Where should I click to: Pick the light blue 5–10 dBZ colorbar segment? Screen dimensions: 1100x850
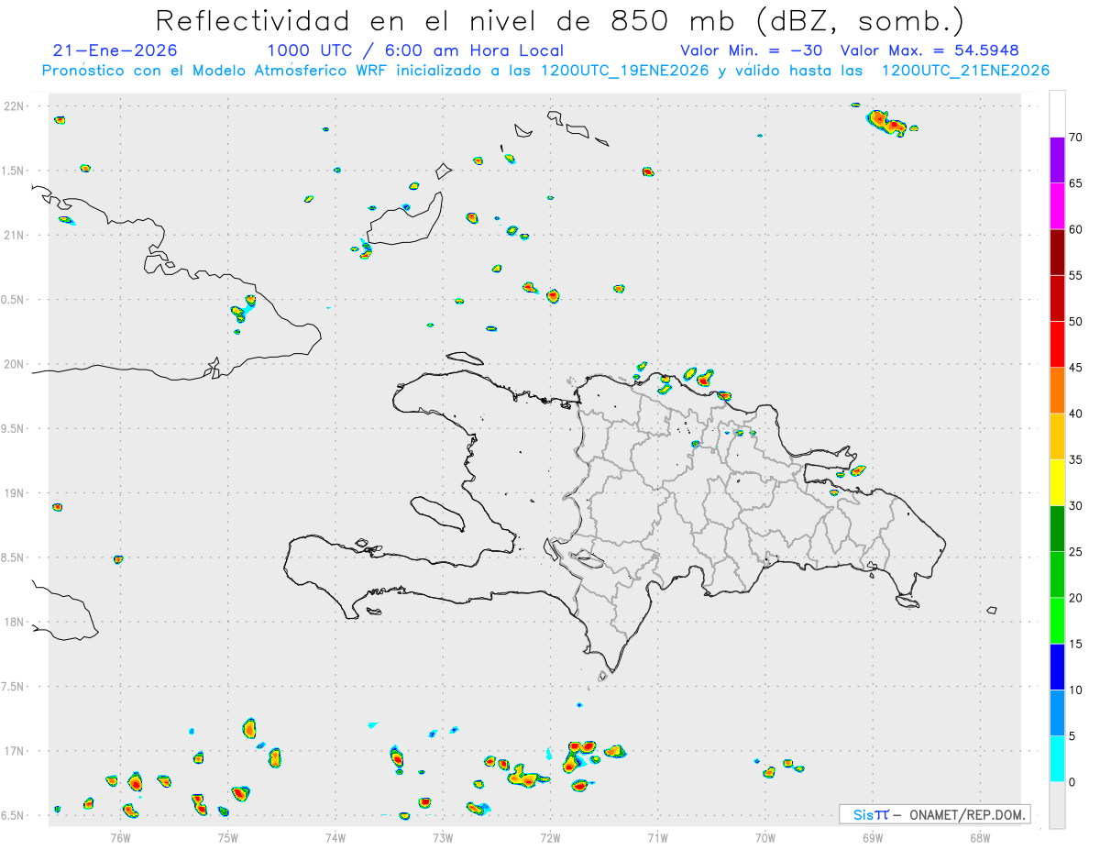(x=1057, y=712)
